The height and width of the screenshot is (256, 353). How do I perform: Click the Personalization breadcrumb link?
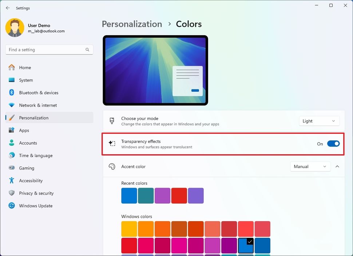click(x=132, y=24)
